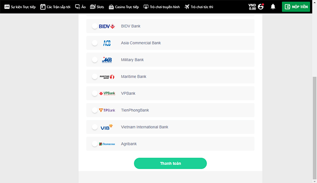
Task: Click the TienPhongBank label text
Action: coord(135,110)
